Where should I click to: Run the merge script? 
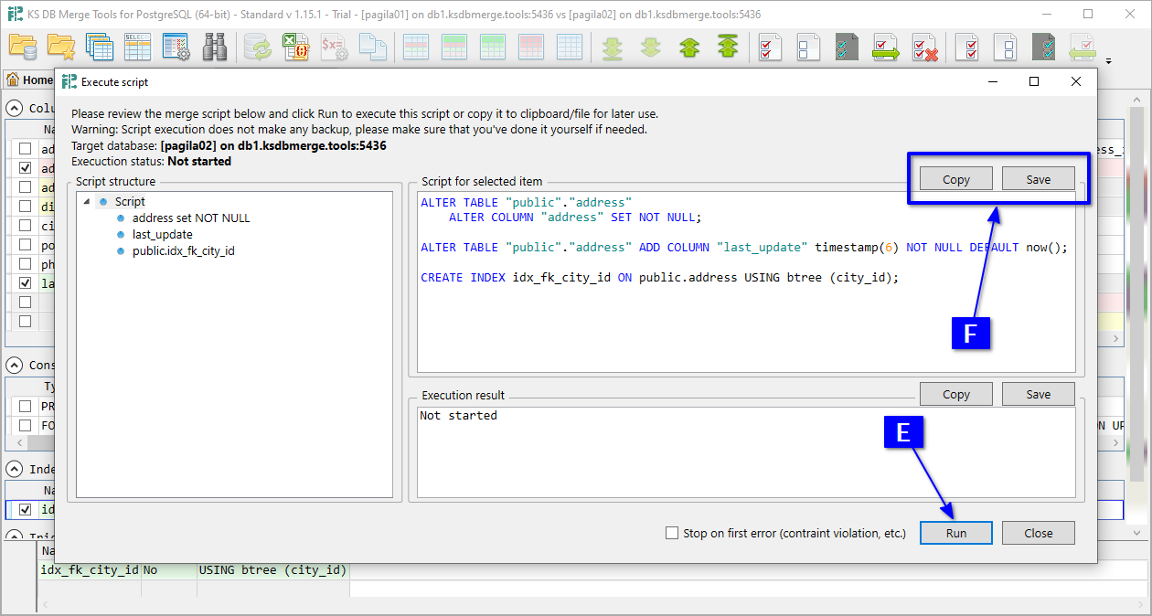955,533
